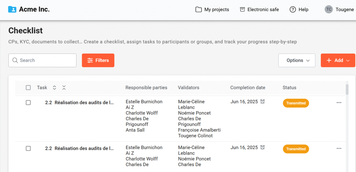Toggle the select-all checkbox in table header
Screen dimensions: 356x172
tap(28, 88)
